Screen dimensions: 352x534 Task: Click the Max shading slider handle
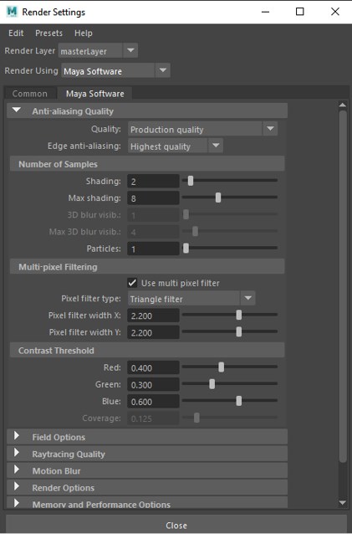click(218, 198)
